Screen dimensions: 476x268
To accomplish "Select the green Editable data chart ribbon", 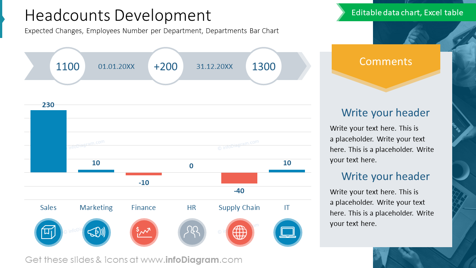I will click(x=406, y=12).
